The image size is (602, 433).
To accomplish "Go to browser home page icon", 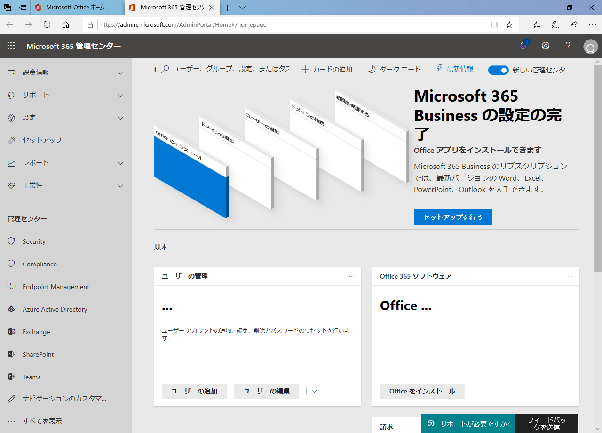I will [66, 24].
